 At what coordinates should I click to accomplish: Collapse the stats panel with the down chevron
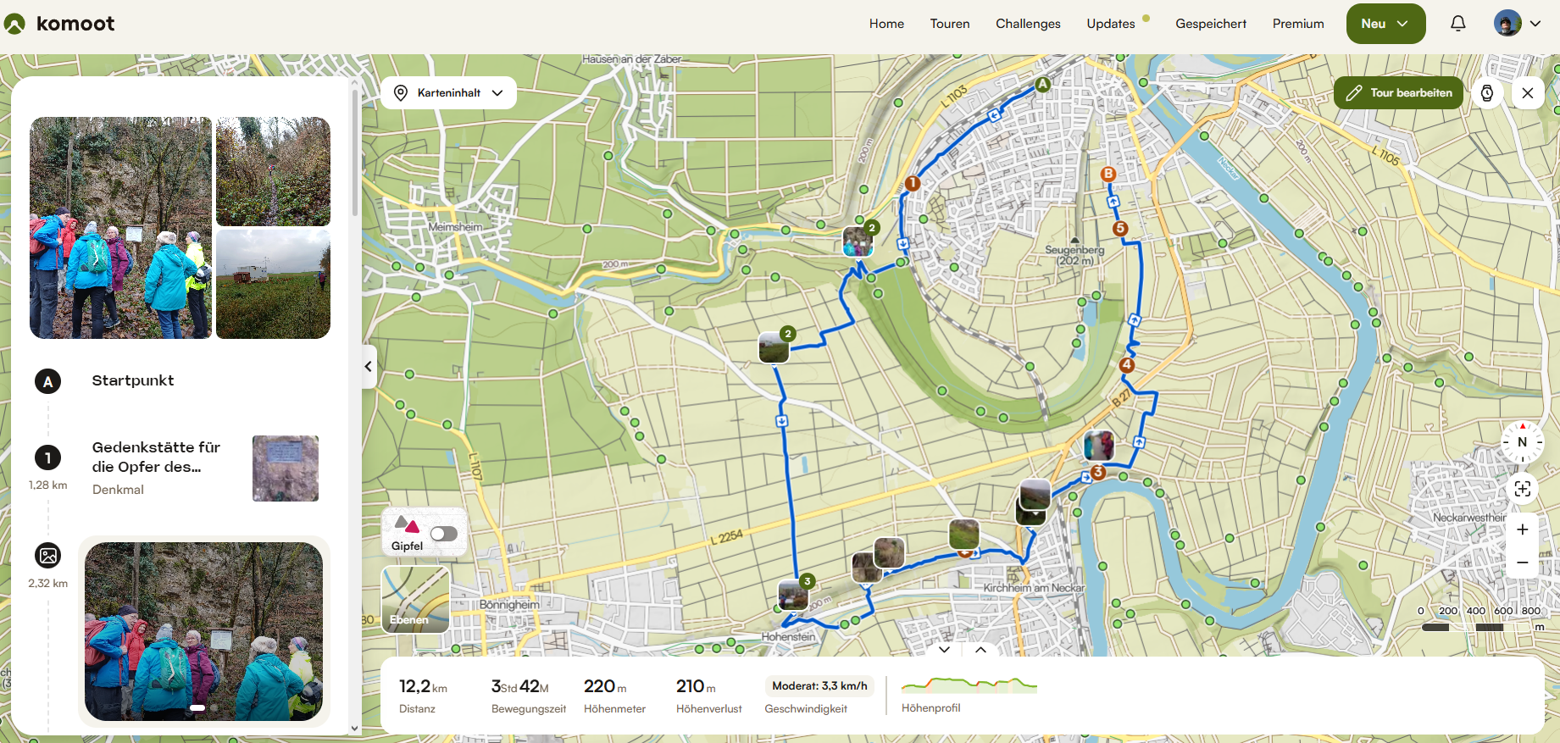(944, 650)
